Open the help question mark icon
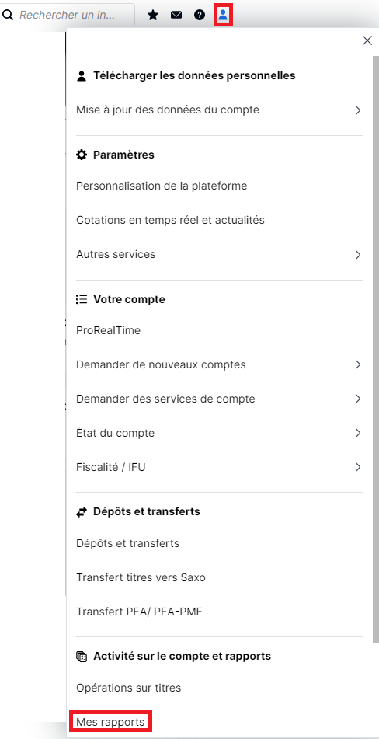This screenshot has height=739, width=379. (200, 15)
